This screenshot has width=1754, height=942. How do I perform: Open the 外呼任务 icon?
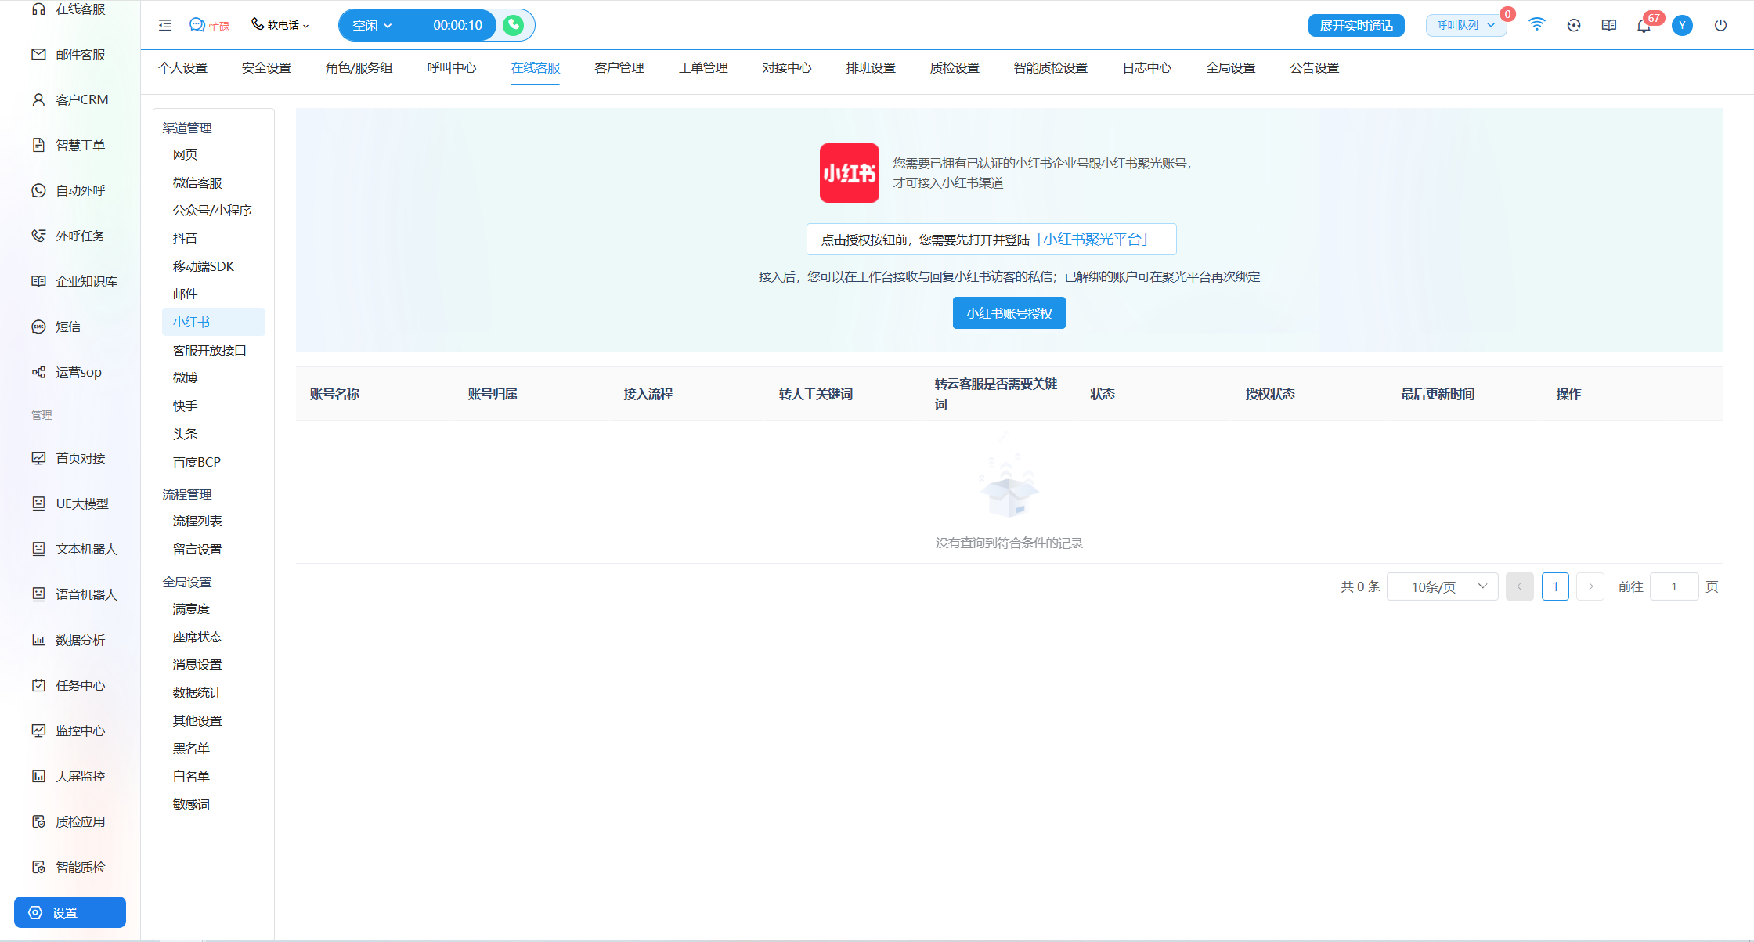38,236
